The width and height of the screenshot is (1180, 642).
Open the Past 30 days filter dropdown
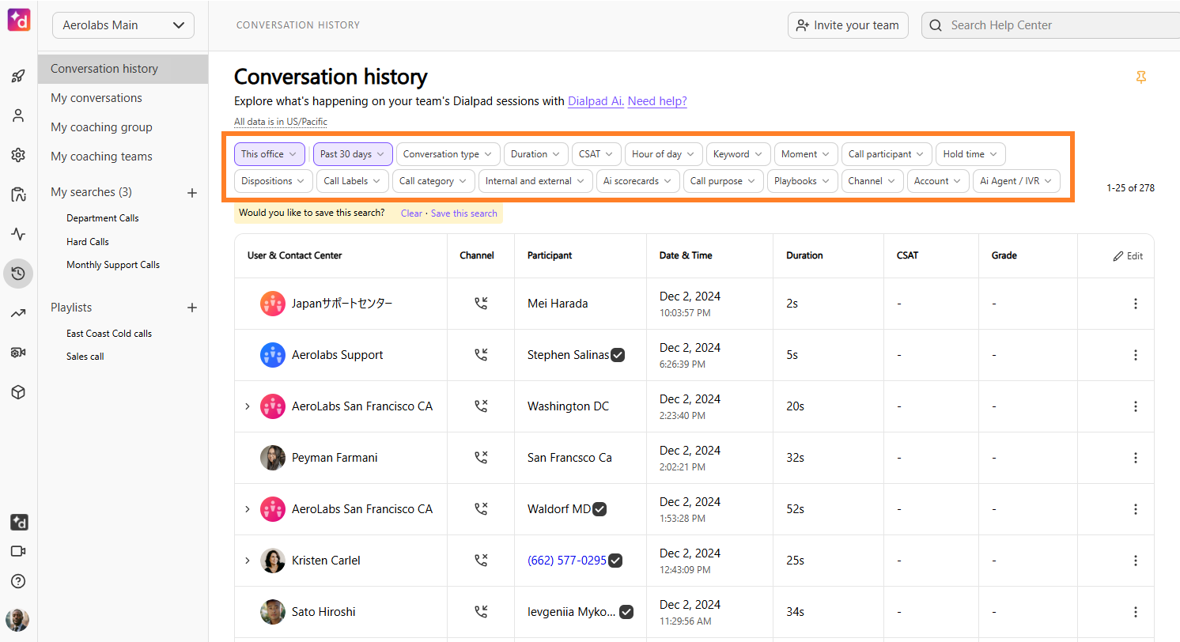(x=353, y=154)
